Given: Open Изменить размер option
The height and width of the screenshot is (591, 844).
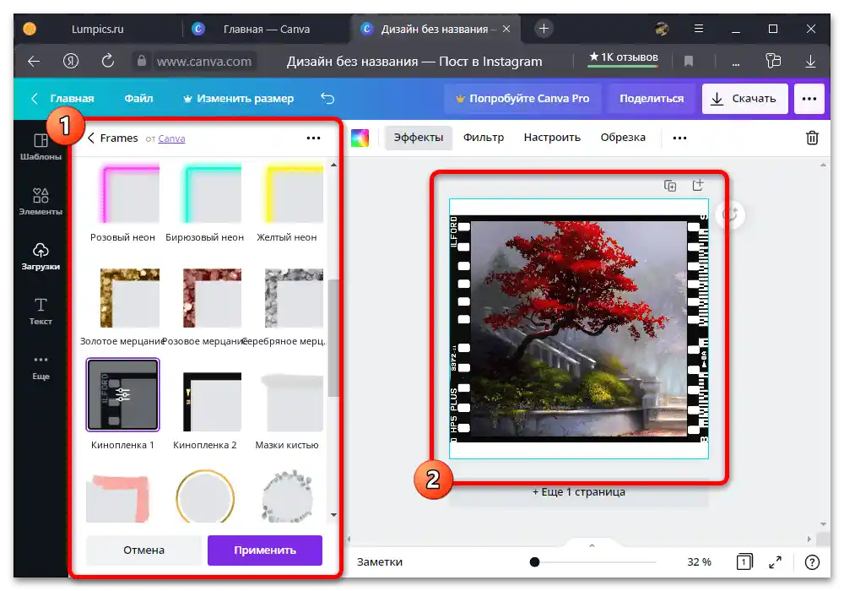Looking at the screenshot, I should point(239,99).
